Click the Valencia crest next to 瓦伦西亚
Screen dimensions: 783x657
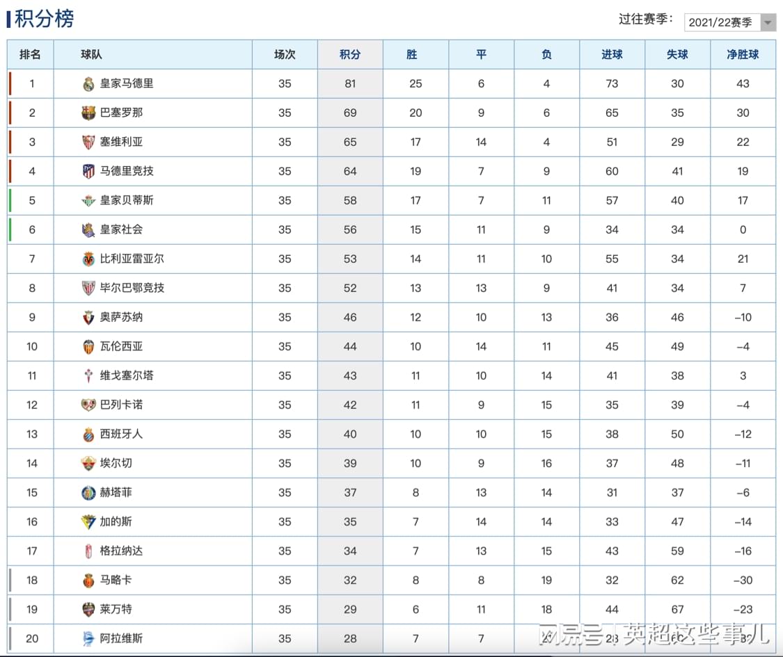click(88, 347)
